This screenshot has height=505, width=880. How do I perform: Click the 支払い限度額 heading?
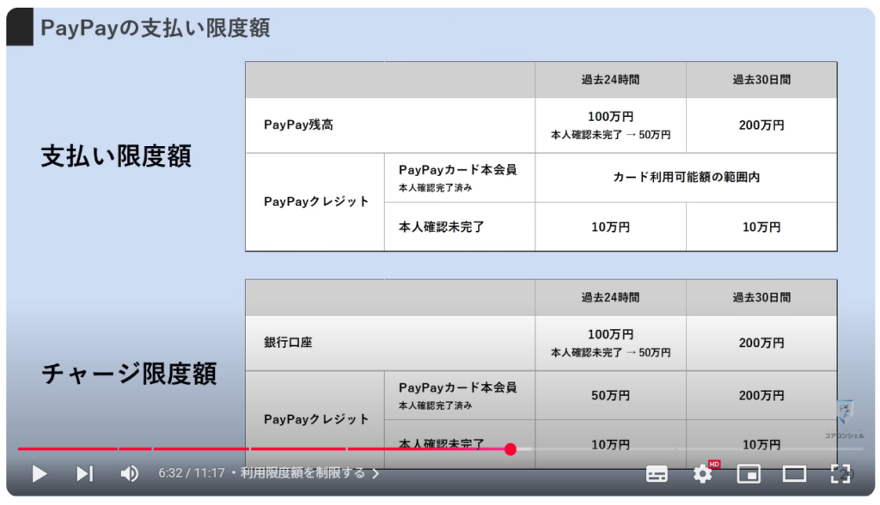(x=116, y=155)
